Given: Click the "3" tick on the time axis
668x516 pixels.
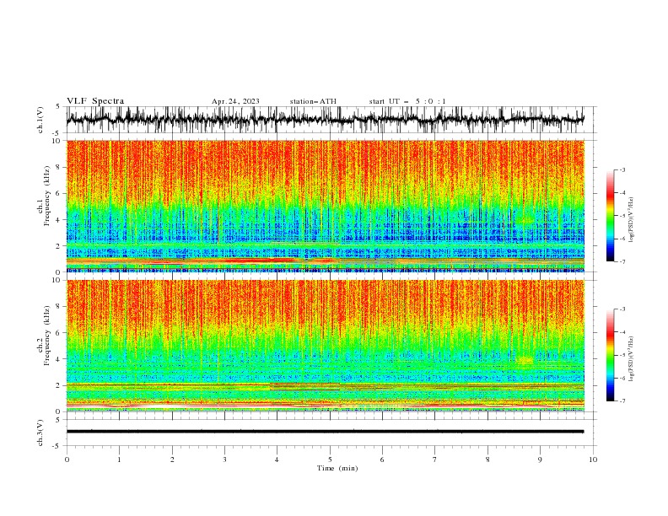Looking at the screenshot, I should [x=224, y=460].
